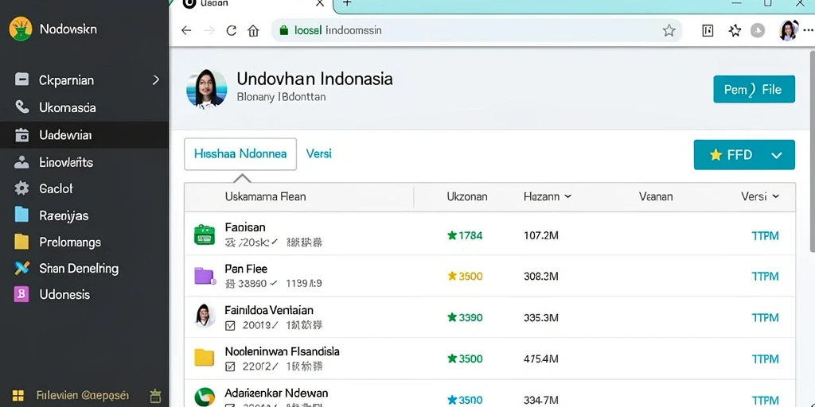Open the Noleninwan Flsandisla entry
The width and height of the screenshot is (815, 407).
[x=282, y=351]
